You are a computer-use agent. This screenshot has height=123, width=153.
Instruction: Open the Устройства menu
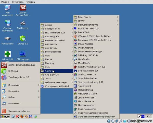click(18, 2)
